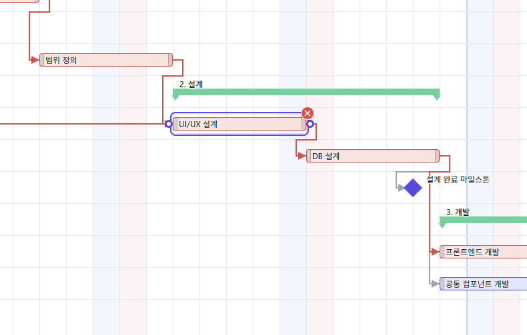Select the 프론트엔드 개발 task bar

pyautogui.click(x=484, y=252)
